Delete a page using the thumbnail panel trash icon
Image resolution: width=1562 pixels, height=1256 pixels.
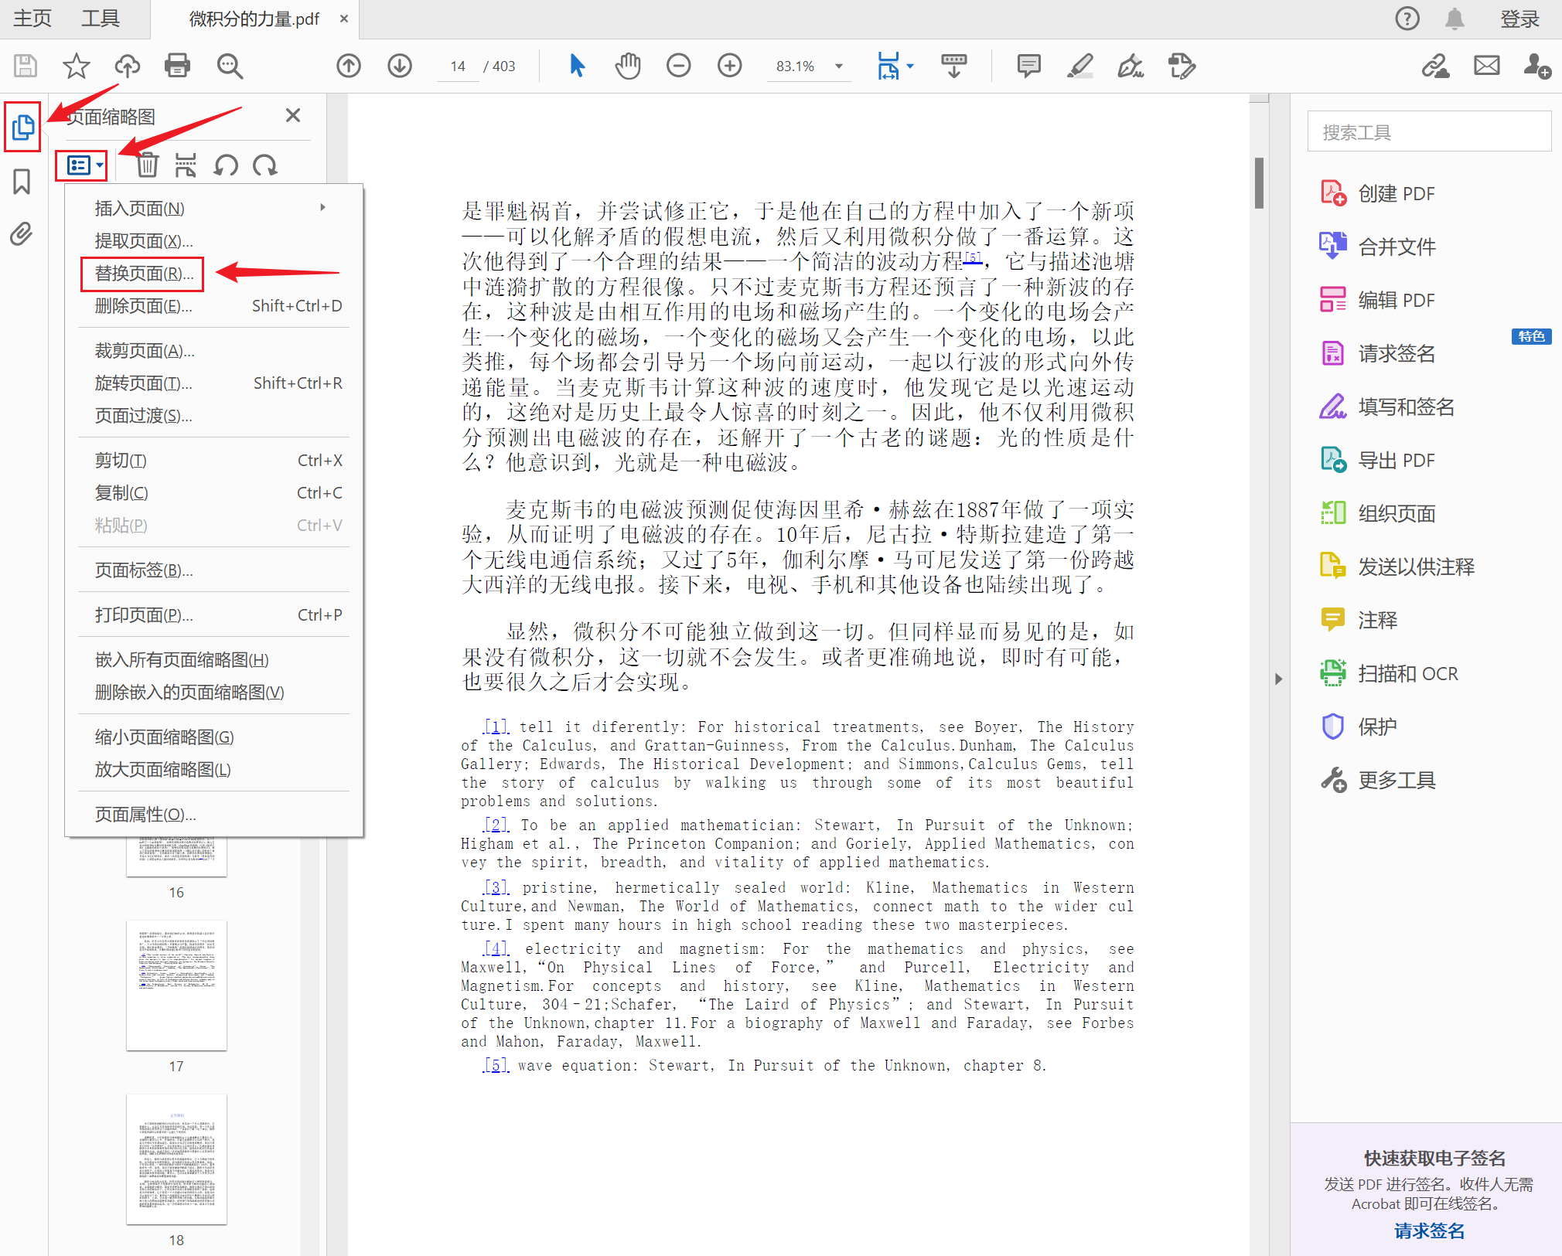coord(146,164)
